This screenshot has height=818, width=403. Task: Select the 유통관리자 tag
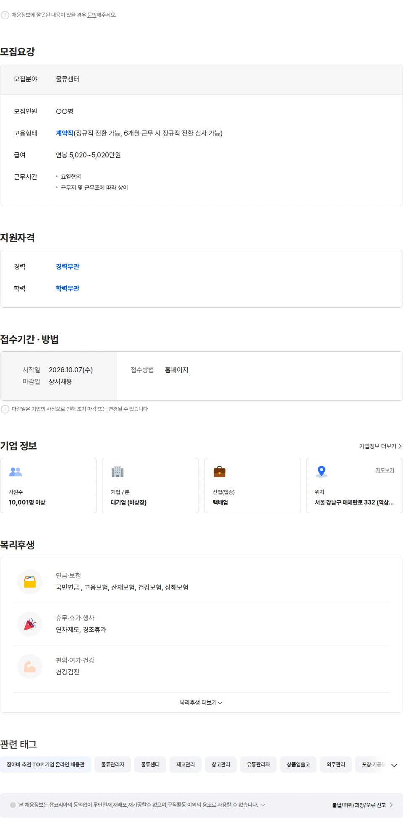(x=258, y=765)
